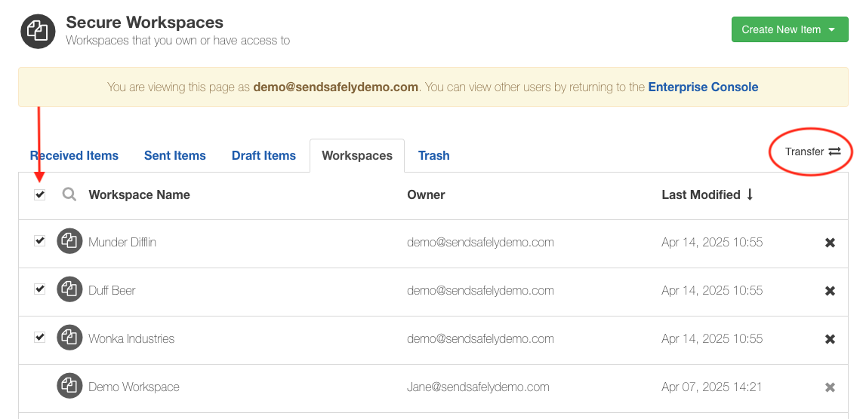
Task: Remove the Duff Beer workspace using X
Action: pyautogui.click(x=830, y=290)
